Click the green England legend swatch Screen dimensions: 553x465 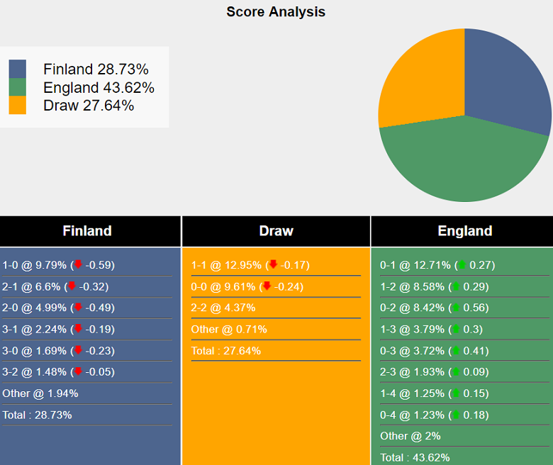pos(18,87)
